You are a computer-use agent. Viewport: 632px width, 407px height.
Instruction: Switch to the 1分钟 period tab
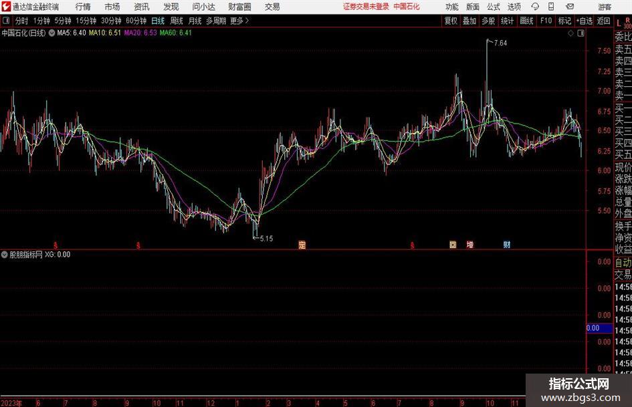[x=41, y=21]
